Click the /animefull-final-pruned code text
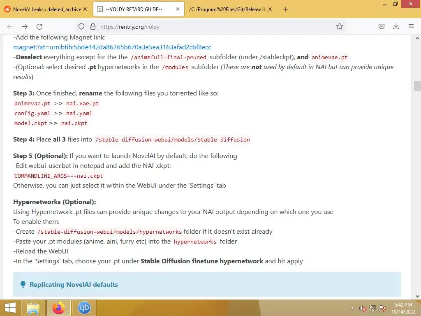 169,57
